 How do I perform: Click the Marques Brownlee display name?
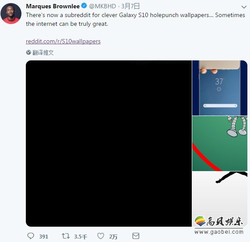pyautogui.click(x=53, y=6)
